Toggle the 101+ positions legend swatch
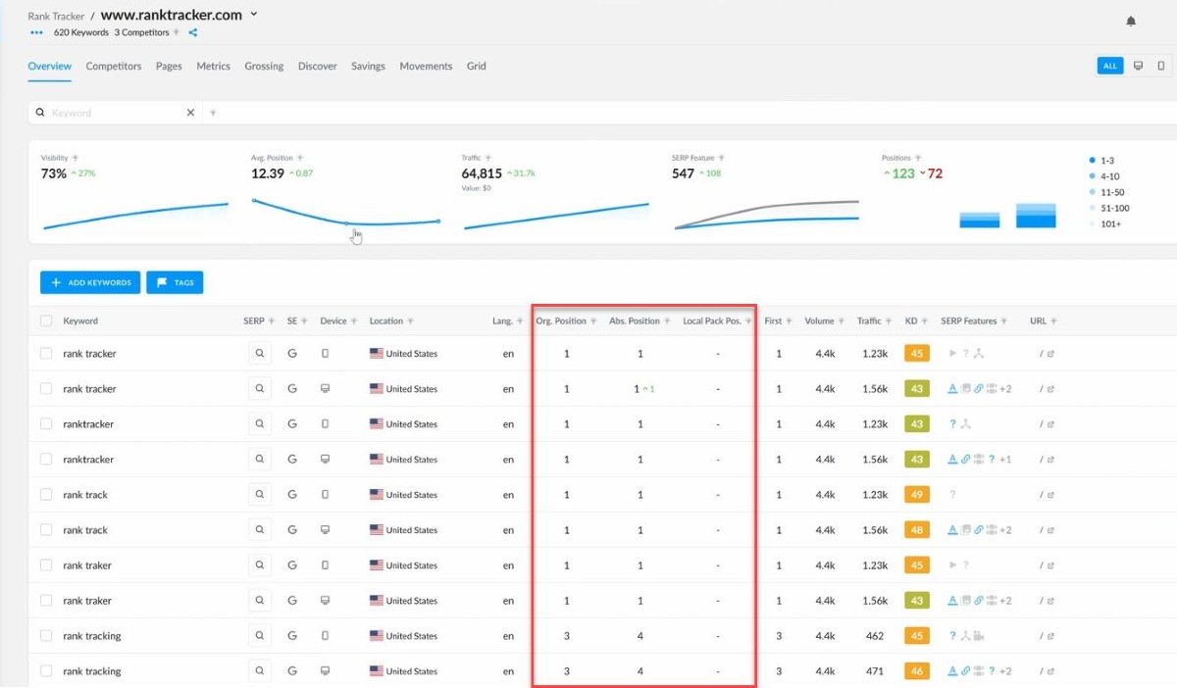Screen dimensions: 1177x688 pos(1092,224)
